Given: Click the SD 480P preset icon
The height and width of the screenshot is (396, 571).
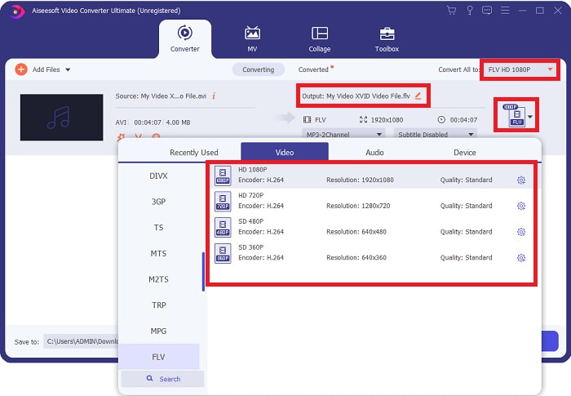Looking at the screenshot, I should pyautogui.click(x=223, y=227).
